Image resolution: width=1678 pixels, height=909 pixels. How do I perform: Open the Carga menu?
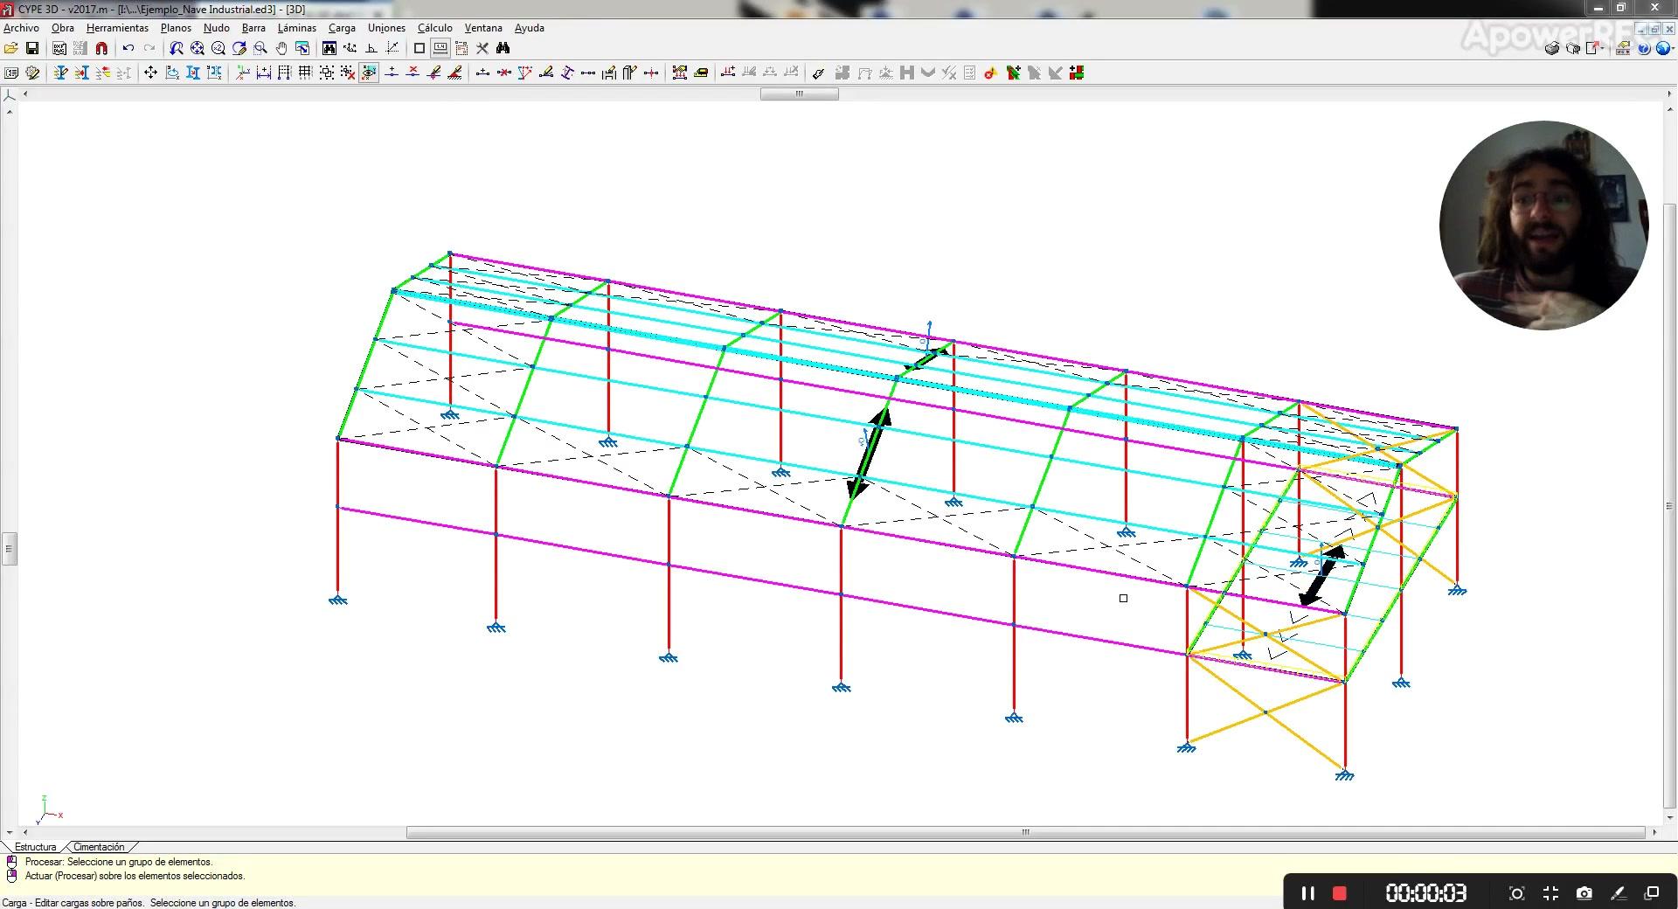click(x=342, y=28)
